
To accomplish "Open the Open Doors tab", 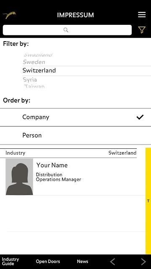I will click(48, 261).
